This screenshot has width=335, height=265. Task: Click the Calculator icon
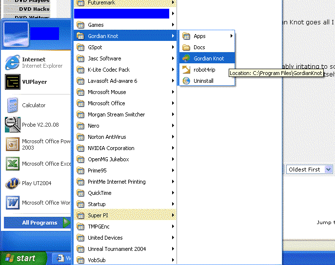coord(13,105)
